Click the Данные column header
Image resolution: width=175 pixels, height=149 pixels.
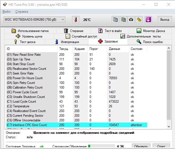[118, 49]
